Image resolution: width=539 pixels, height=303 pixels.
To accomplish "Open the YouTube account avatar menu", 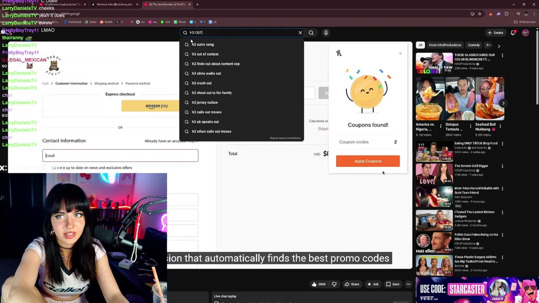I will coord(526,32).
